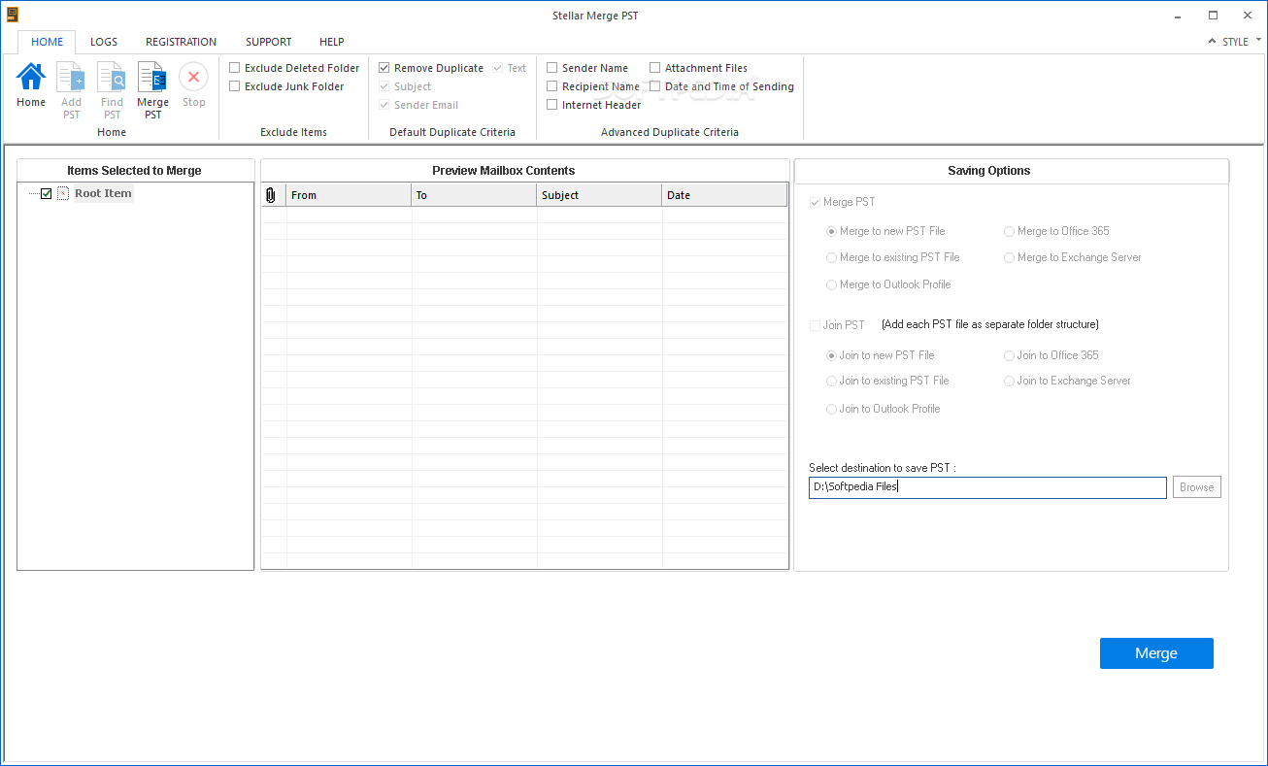1268x766 pixels.
Task: Open the REGISTRATION tab
Action: [x=181, y=42]
